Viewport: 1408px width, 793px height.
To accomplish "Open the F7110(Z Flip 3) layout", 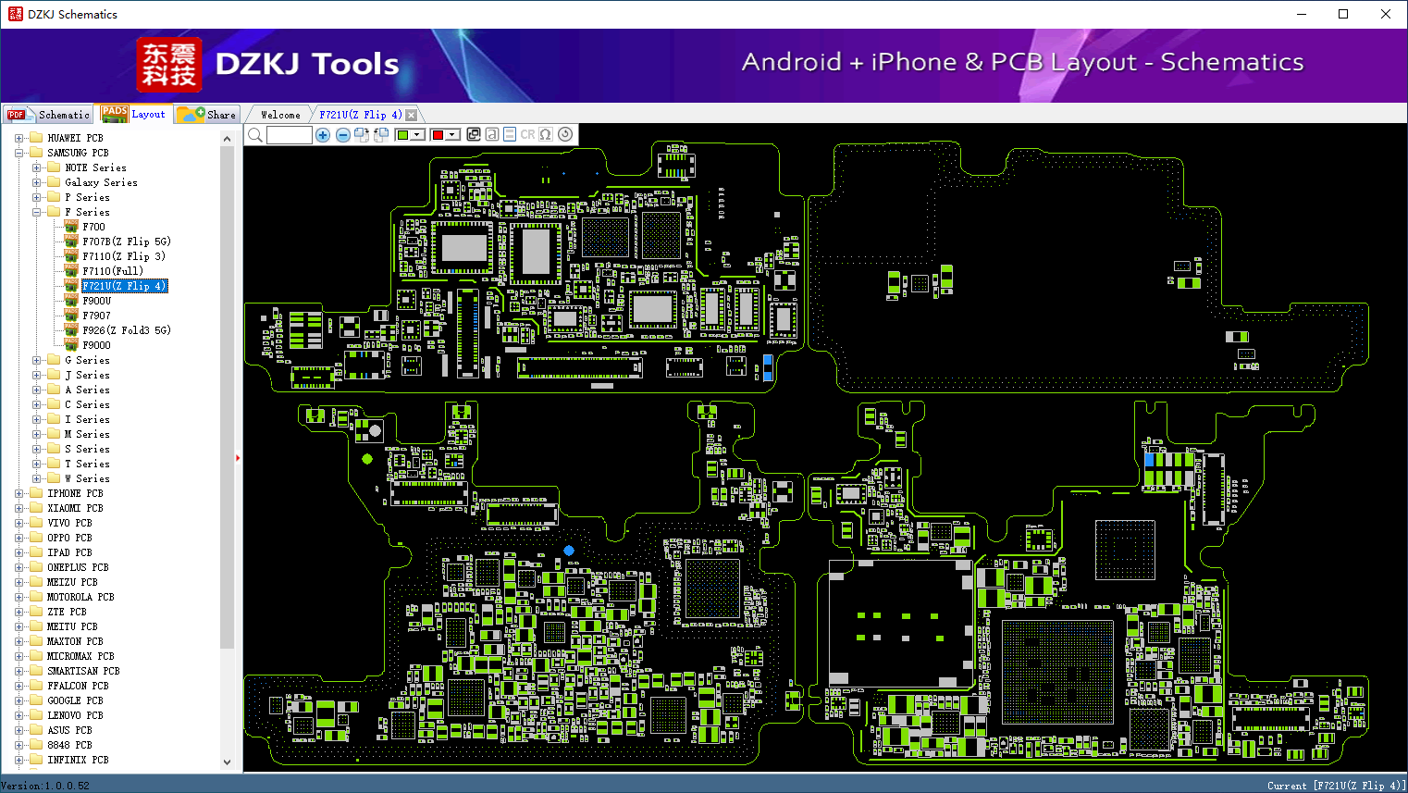I will (x=124, y=256).
